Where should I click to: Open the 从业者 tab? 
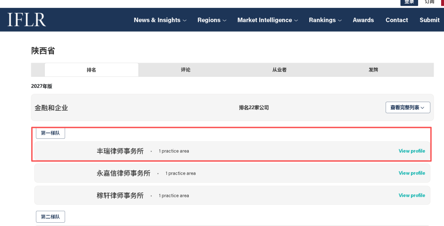280,70
